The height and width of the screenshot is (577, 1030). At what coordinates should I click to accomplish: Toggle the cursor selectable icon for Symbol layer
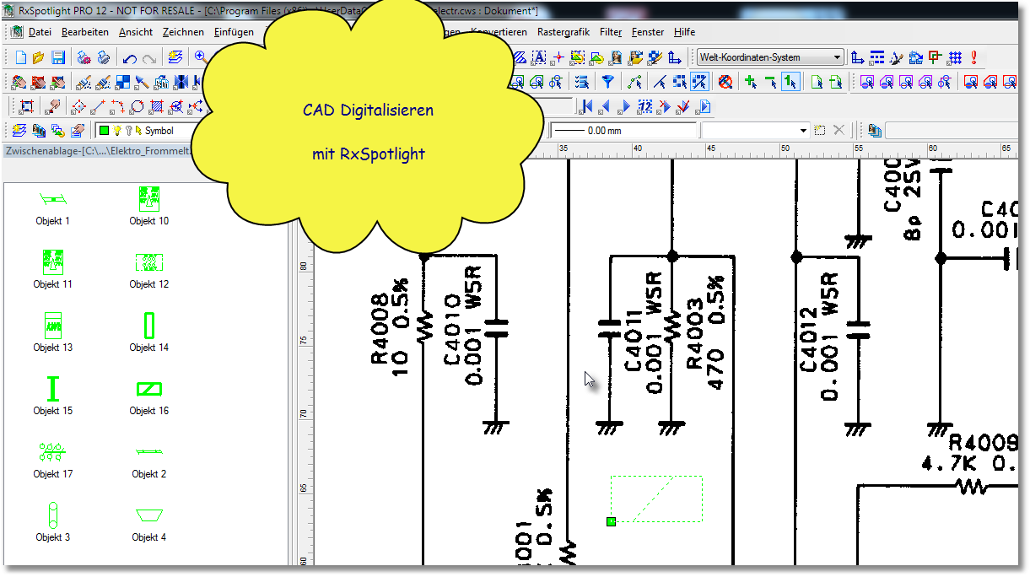[138, 131]
